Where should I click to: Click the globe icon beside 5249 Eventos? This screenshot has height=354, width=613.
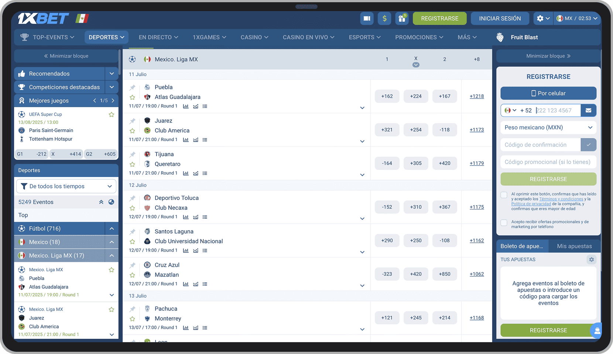pyautogui.click(x=111, y=202)
